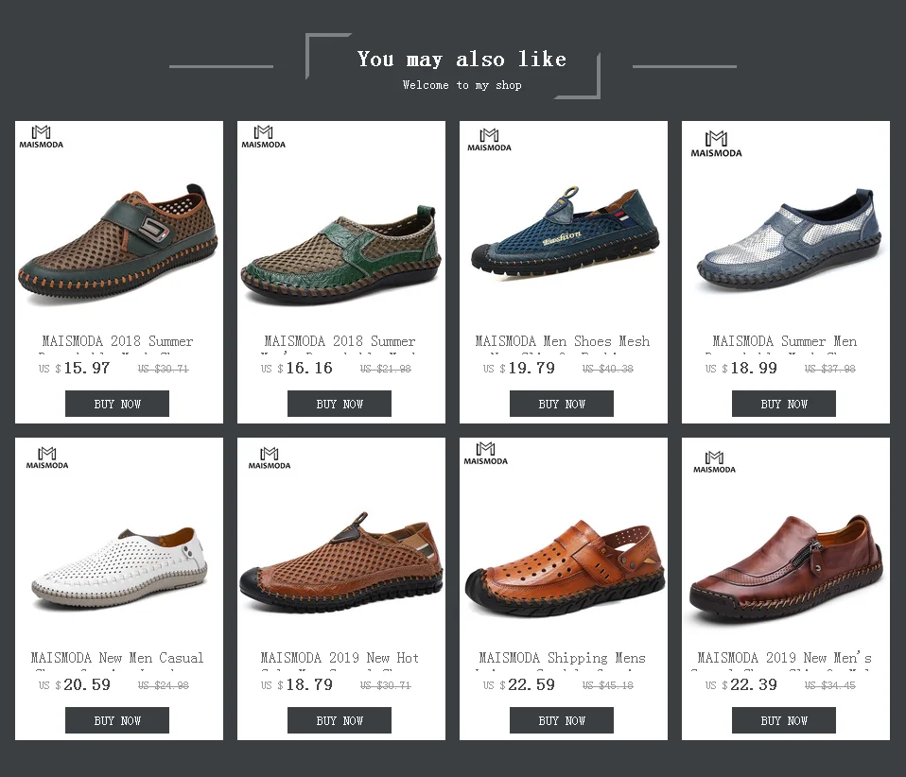Click BUY NOW for the $18.79 brown mesh shoe
Screen dimensions: 906x777
click(x=340, y=720)
